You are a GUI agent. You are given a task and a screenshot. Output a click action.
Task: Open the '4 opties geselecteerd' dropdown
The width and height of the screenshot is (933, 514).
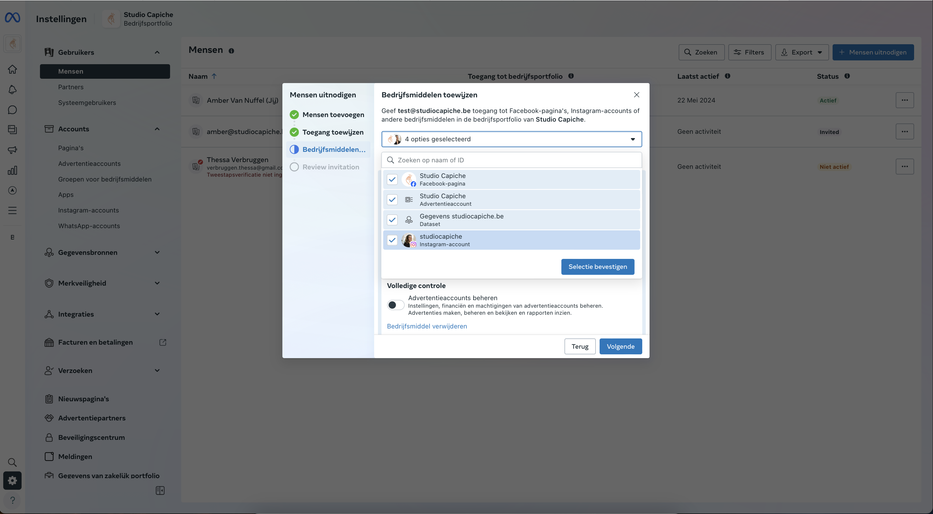coord(511,139)
